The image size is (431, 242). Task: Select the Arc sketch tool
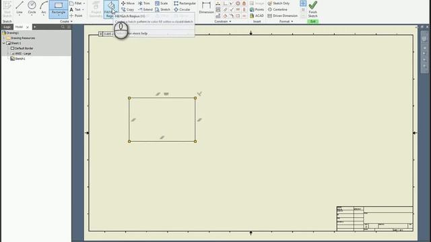(x=44, y=7)
